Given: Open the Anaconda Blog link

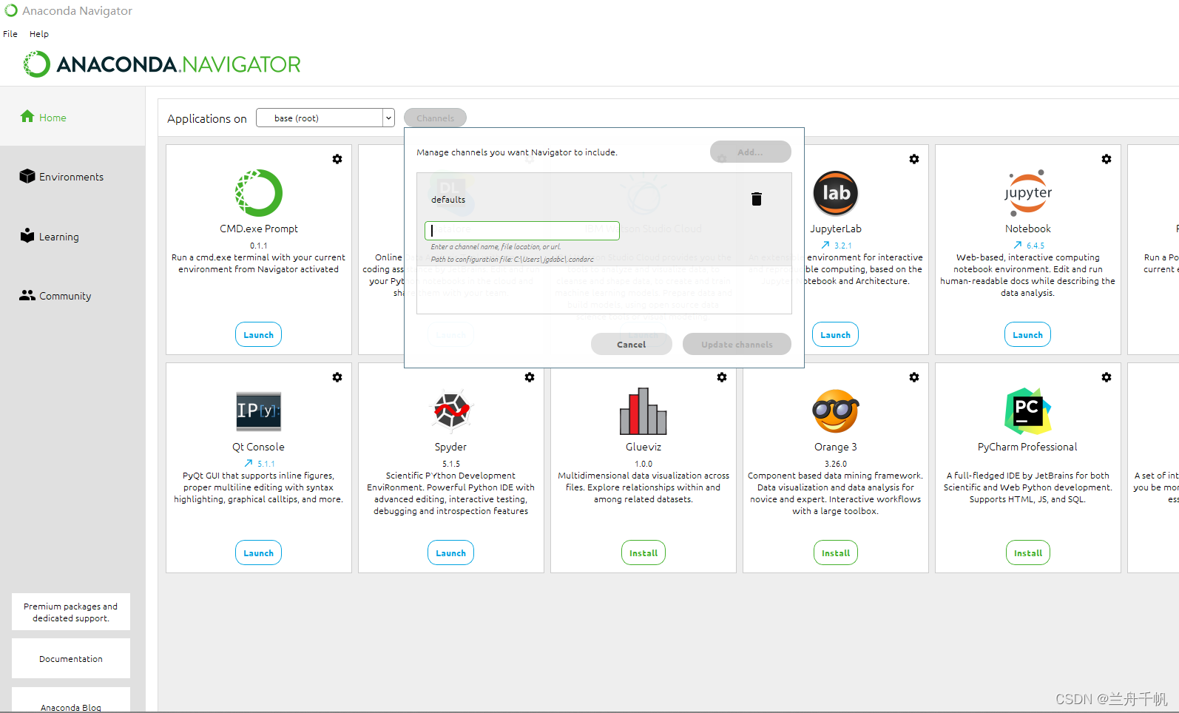Looking at the screenshot, I should click(71, 700).
